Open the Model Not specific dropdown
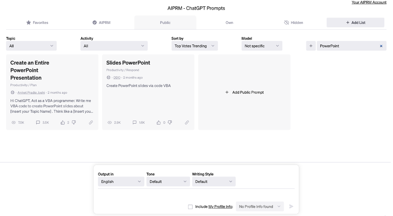This screenshot has height=216, width=393. coord(262,46)
